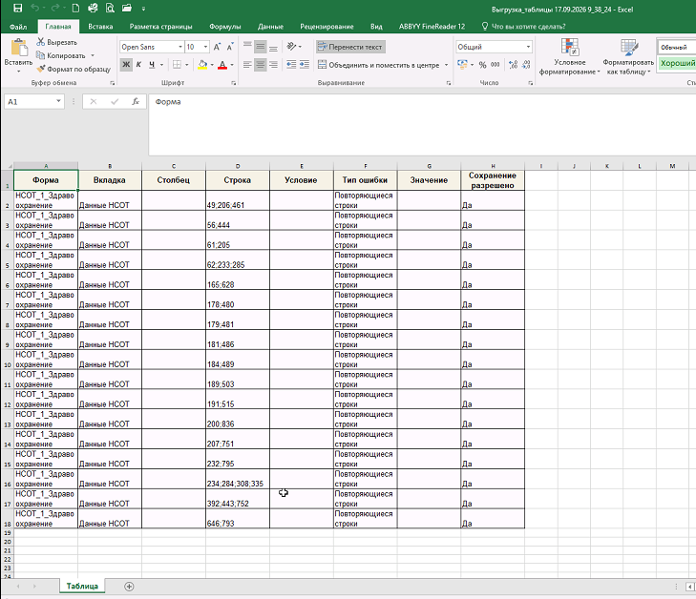Open the Borders icon in Font group
Screen dimensions: 696x599
177,65
